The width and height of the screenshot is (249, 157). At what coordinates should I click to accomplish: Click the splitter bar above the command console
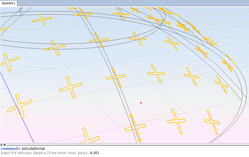coord(124,144)
